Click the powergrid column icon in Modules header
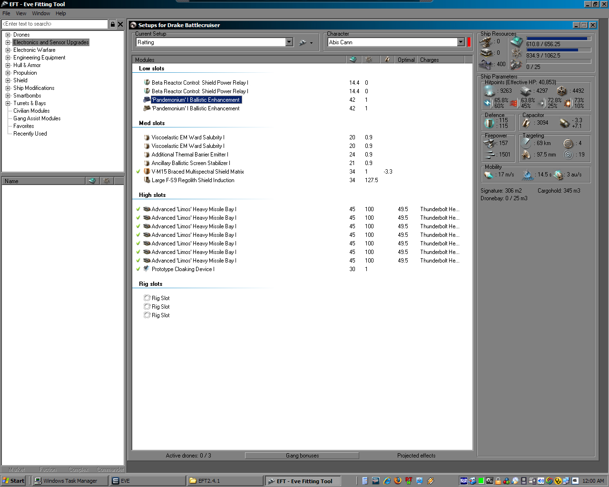Screen dimensions: 609x487 [x=369, y=59]
